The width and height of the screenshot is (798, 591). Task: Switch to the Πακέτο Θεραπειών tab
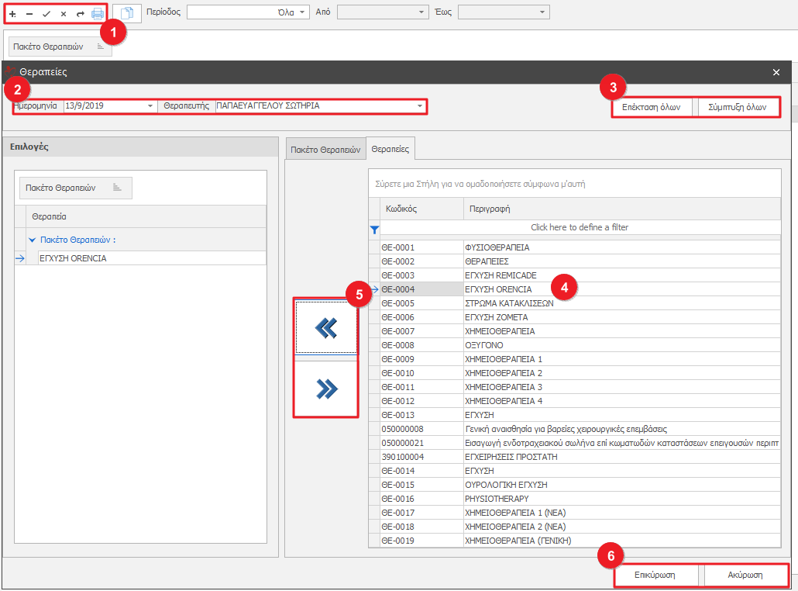[x=326, y=150]
